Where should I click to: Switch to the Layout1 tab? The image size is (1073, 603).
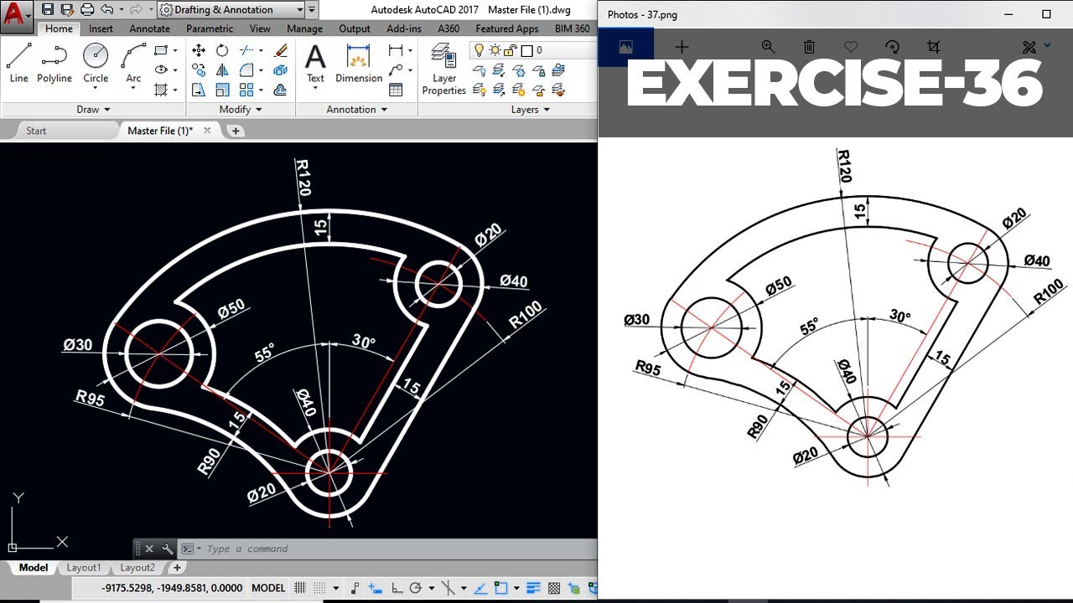84,567
